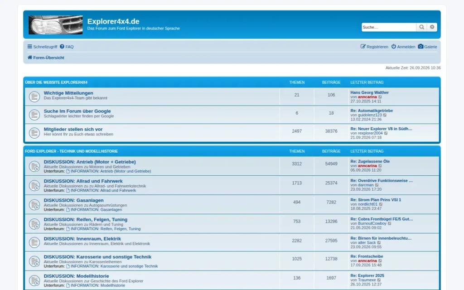
Task: Focus the Suche search field
Action: coord(389,27)
